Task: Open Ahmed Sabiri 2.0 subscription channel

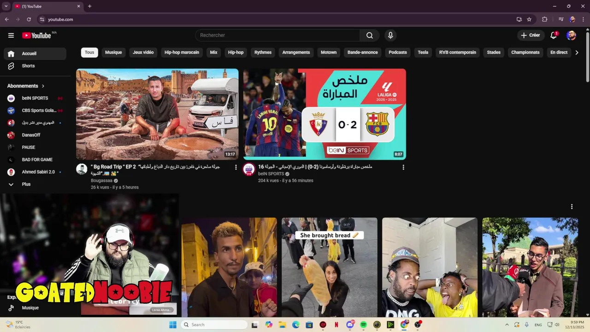Action: (35, 172)
